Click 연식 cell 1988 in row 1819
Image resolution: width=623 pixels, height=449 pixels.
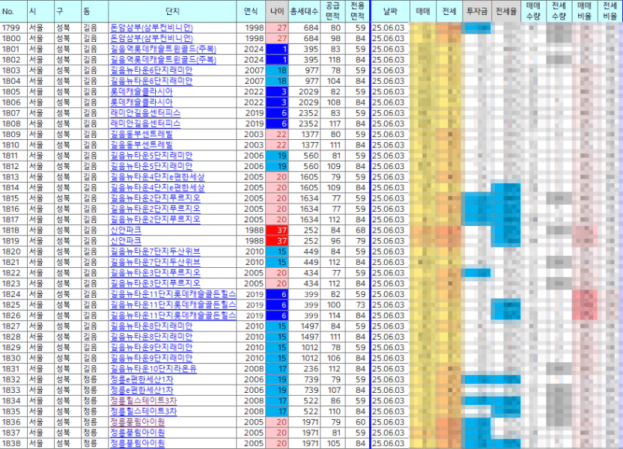coord(251,241)
